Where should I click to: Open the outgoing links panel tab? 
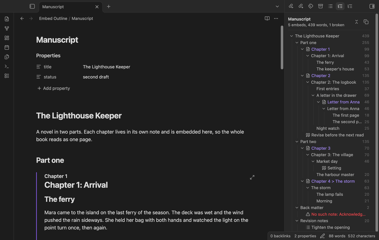301,6
